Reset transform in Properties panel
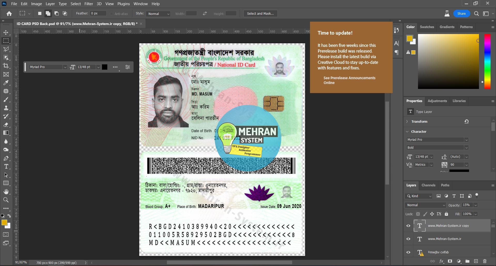The image size is (496, 266). point(467,121)
